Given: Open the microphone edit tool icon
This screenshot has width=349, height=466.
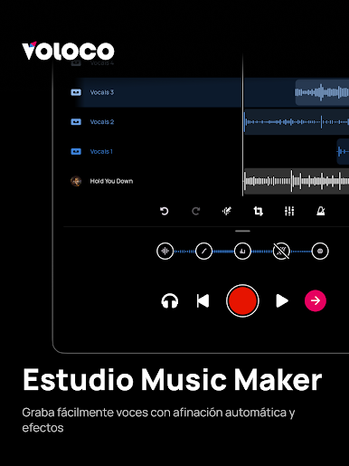Looking at the screenshot, I should pos(227,211).
